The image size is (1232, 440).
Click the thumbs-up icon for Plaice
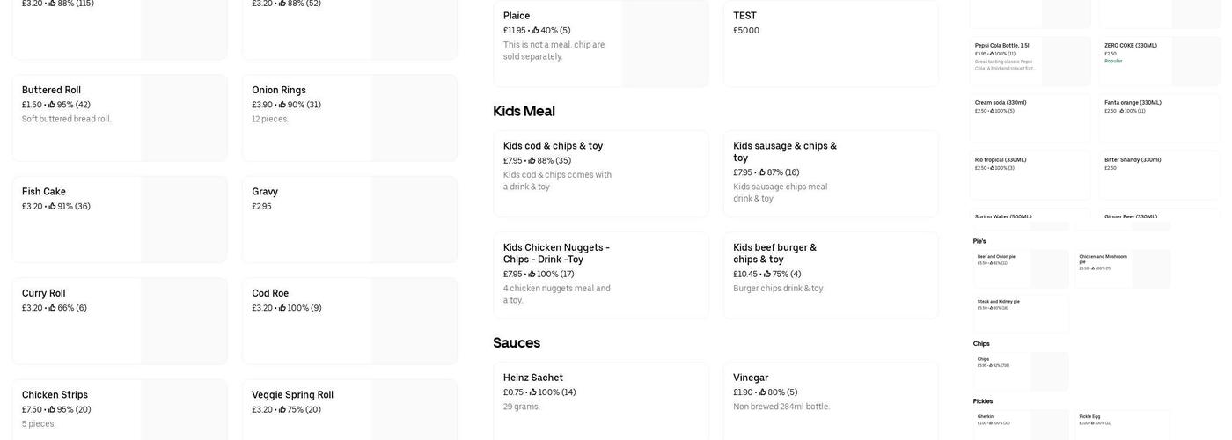(535, 31)
